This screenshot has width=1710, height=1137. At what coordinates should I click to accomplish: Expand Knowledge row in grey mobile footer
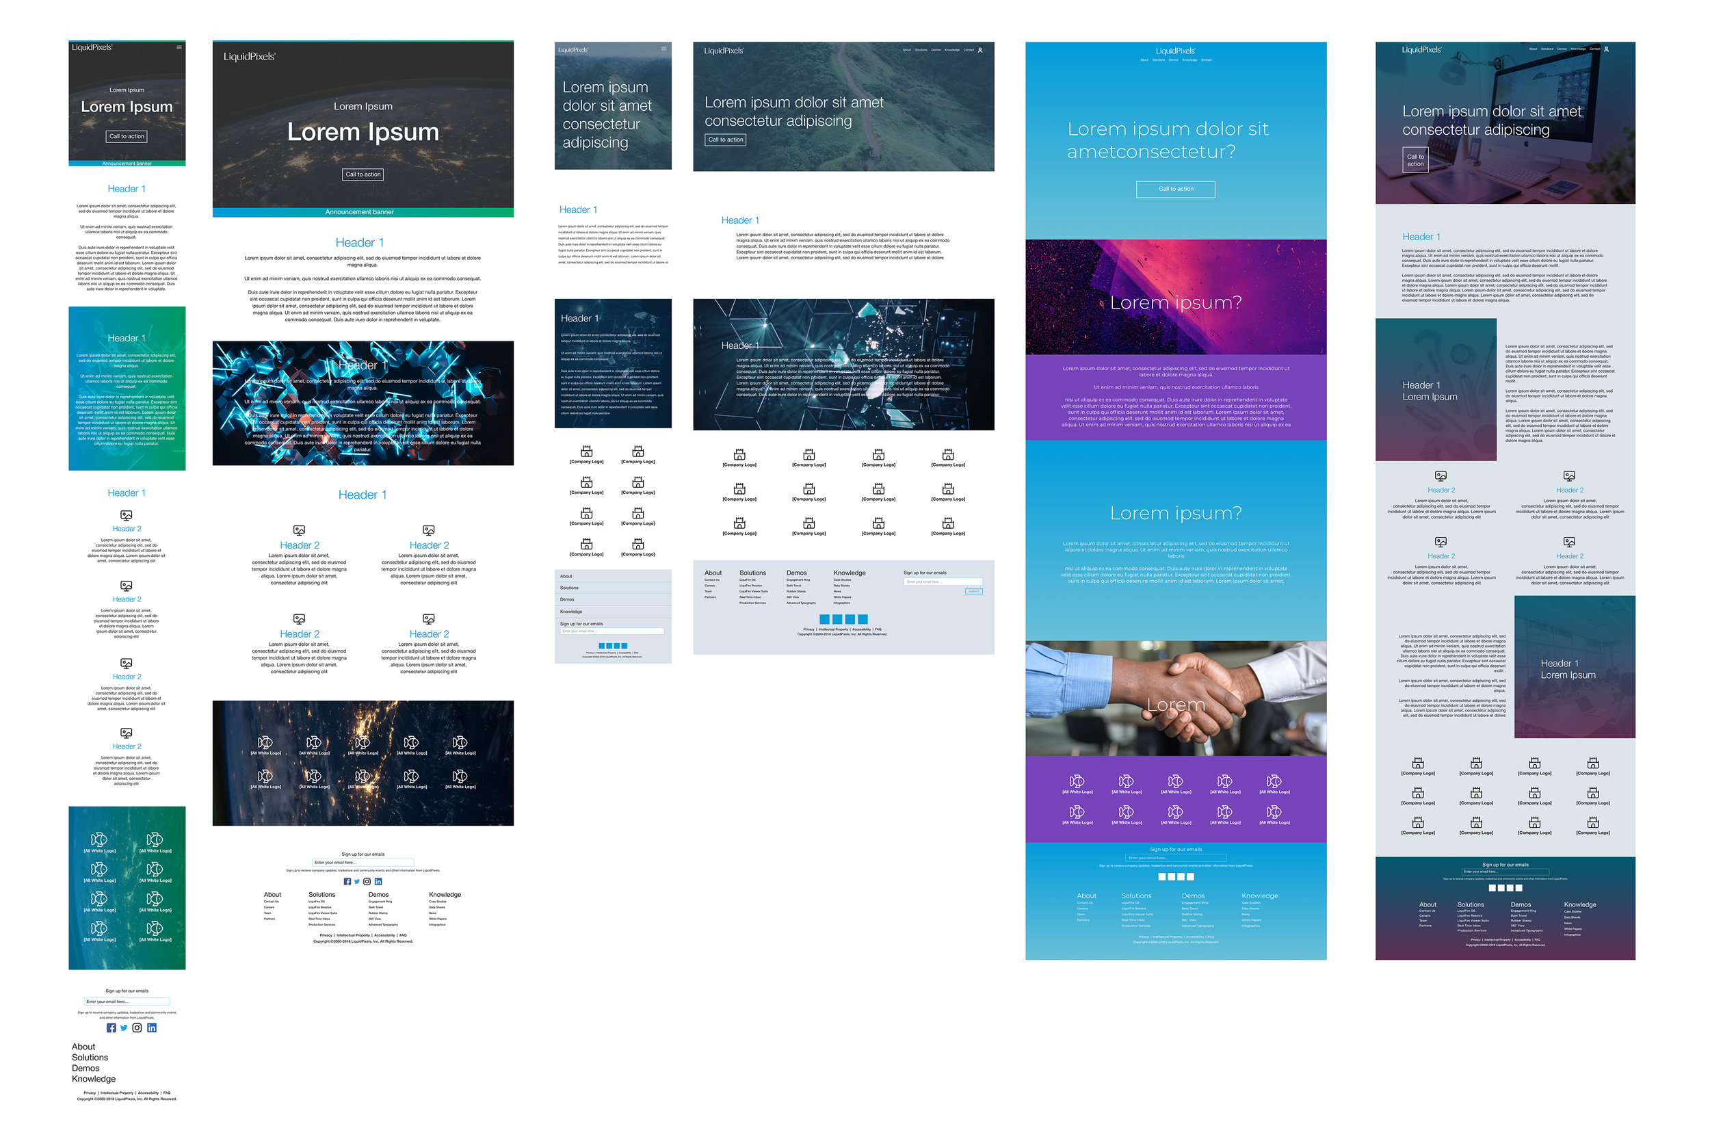[613, 612]
